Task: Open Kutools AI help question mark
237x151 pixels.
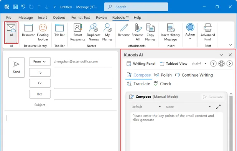Action: click(213, 64)
